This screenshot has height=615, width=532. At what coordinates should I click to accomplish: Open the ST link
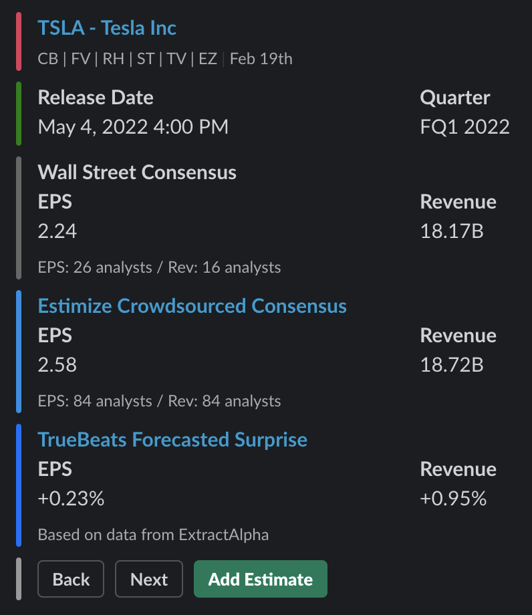pyautogui.click(x=146, y=59)
